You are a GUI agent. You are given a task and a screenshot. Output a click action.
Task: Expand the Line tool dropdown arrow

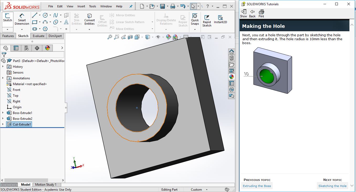click(40, 15)
